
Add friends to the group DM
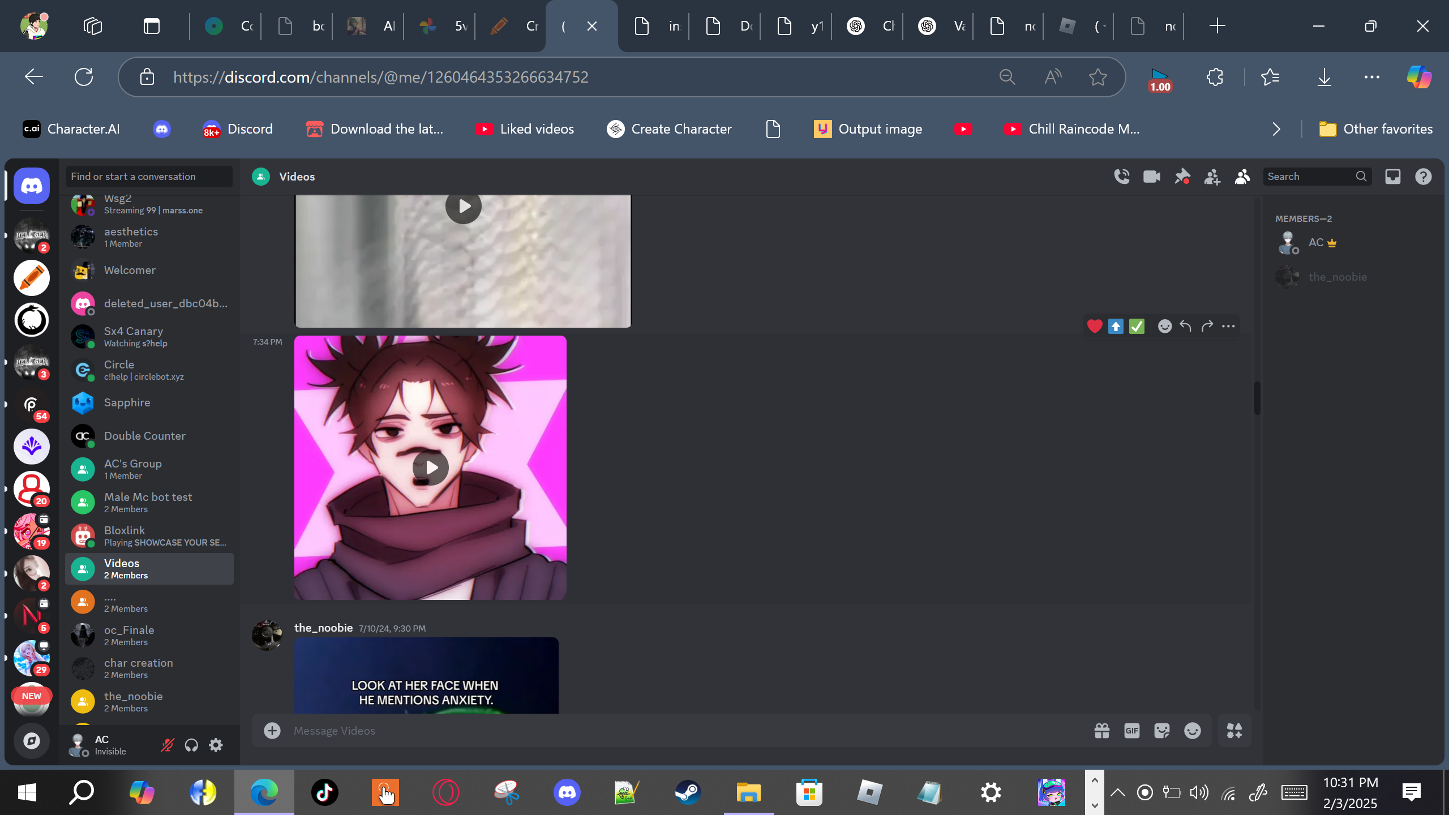(1212, 177)
